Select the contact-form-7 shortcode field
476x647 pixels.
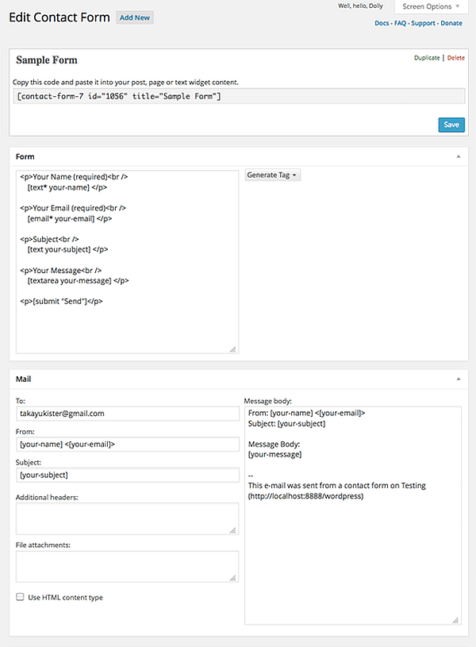pyautogui.click(x=238, y=96)
